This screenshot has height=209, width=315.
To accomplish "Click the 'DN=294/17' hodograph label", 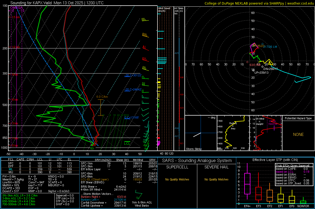I will pyautogui.click(x=271, y=69).
